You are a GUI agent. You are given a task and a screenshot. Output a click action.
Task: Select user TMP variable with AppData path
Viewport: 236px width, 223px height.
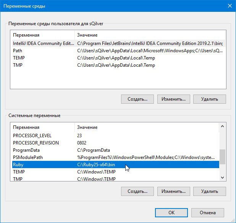click(x=119, y=65)
